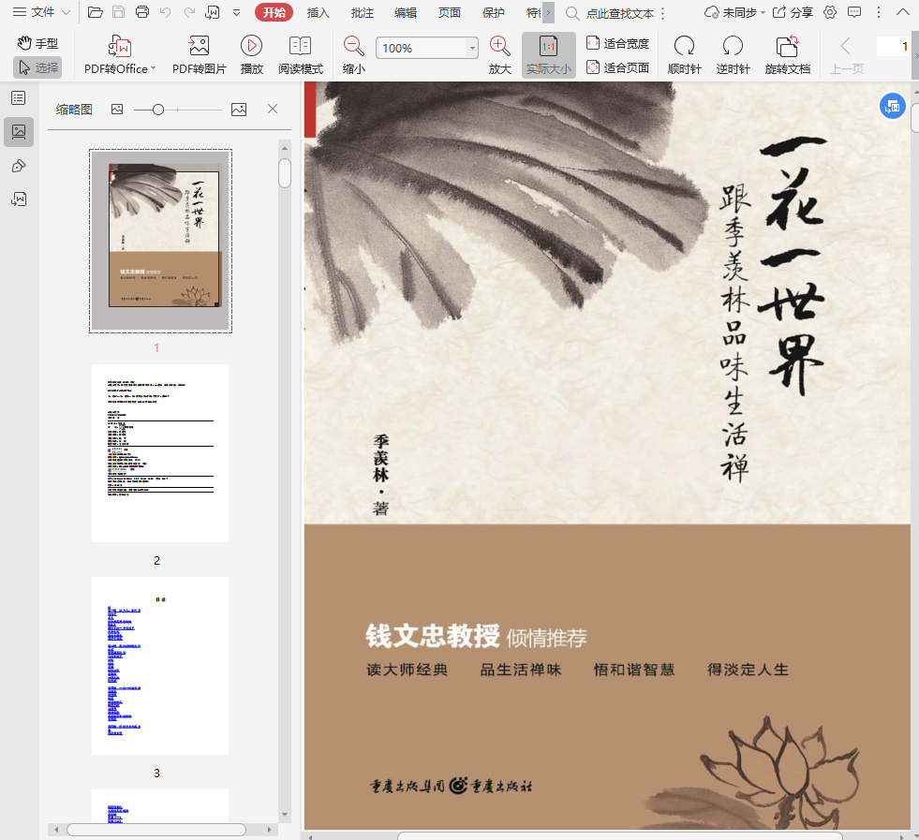The height and width of the screenshot is (840, 919).
Task: Click the open folder icon
Action: [96, 12]
